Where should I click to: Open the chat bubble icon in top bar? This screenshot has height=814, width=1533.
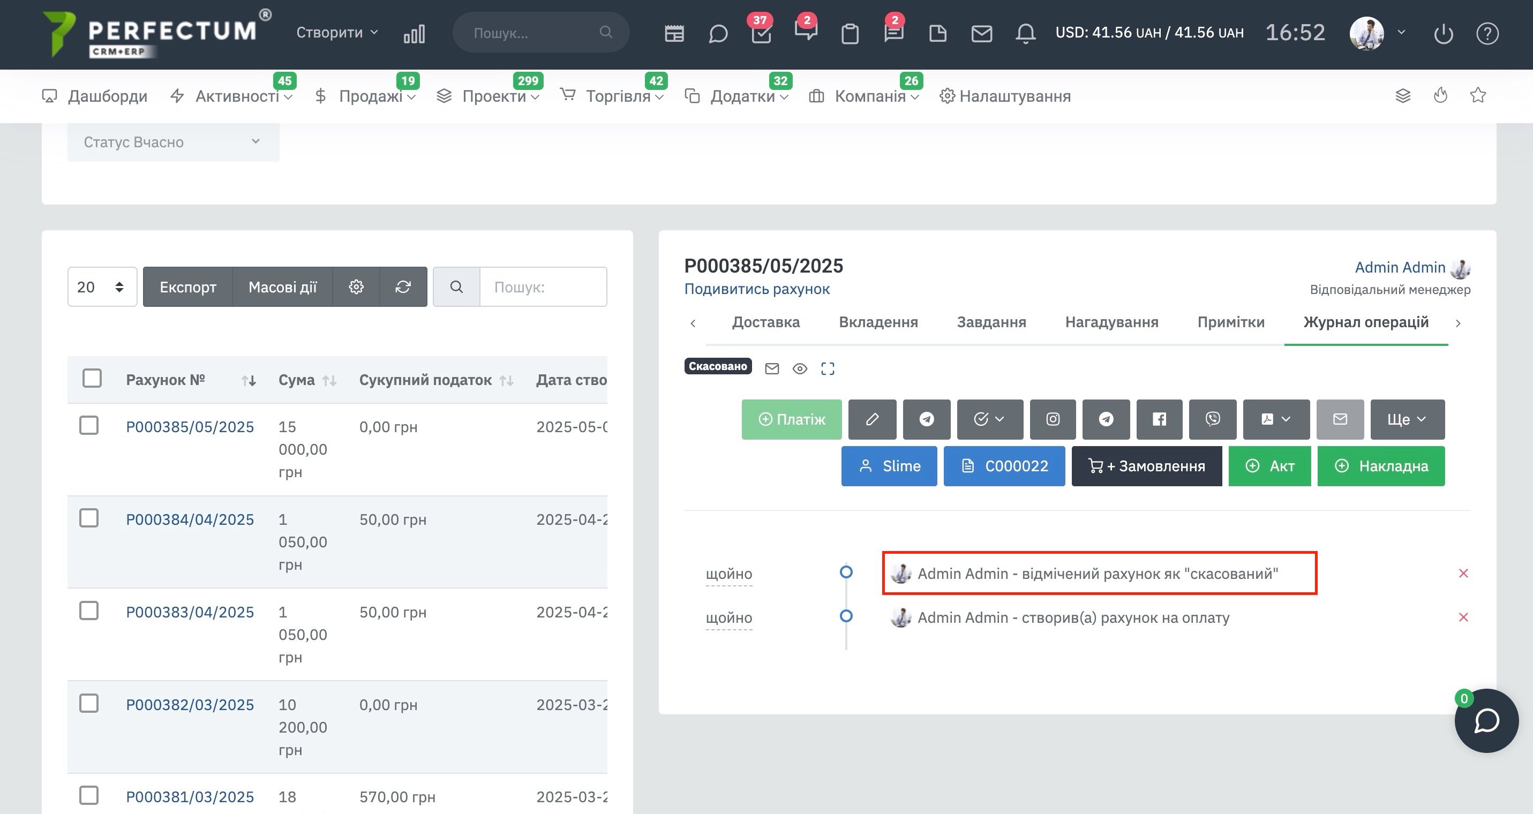click(x=718, y=33)
